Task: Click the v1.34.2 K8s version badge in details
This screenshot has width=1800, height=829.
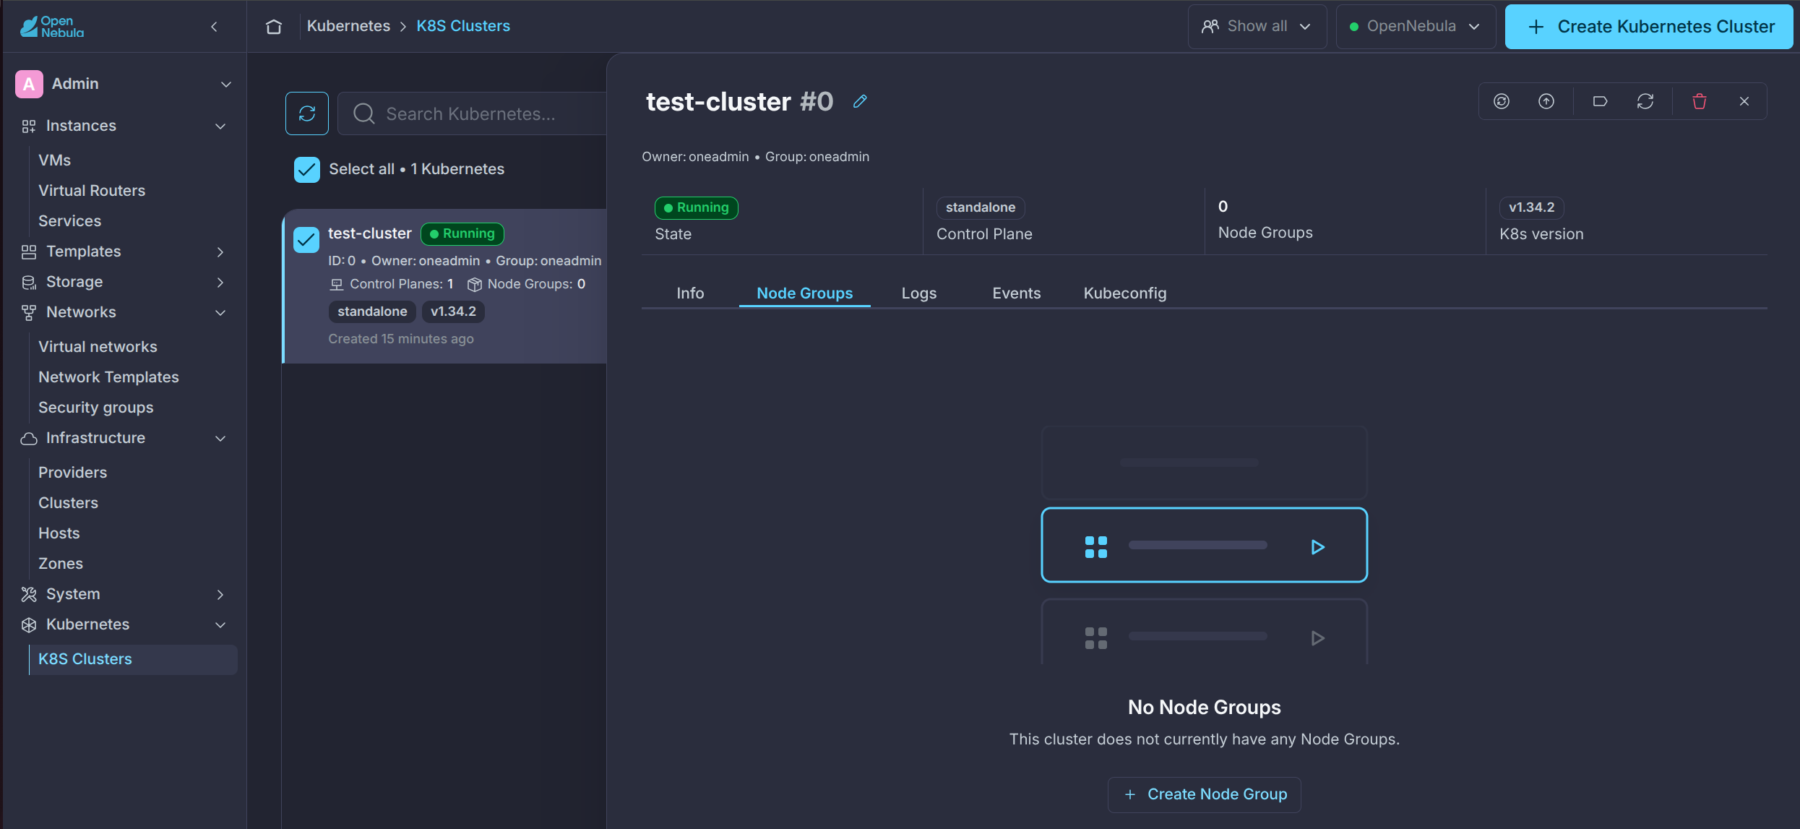Action: coord(1531,208)
